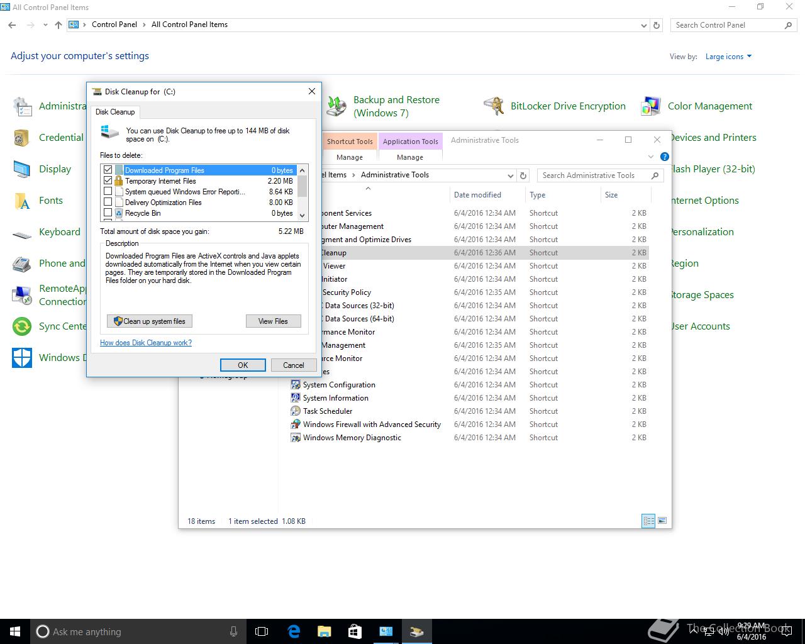Open Task View on the taskbar
805x644 pixels.
[x=262, y=631]
